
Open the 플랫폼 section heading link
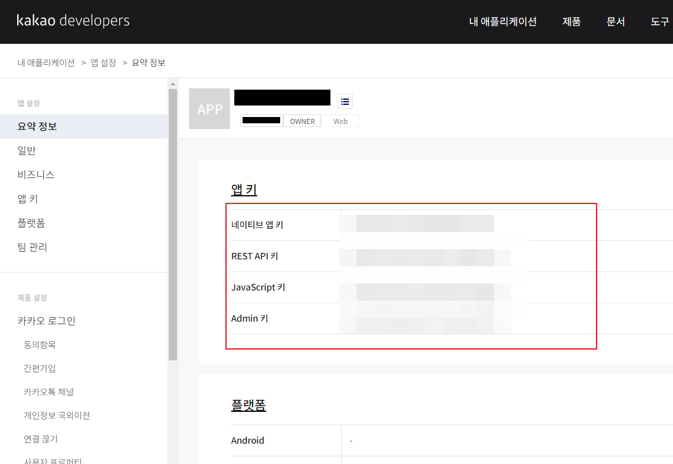click(x=248, y=405)
